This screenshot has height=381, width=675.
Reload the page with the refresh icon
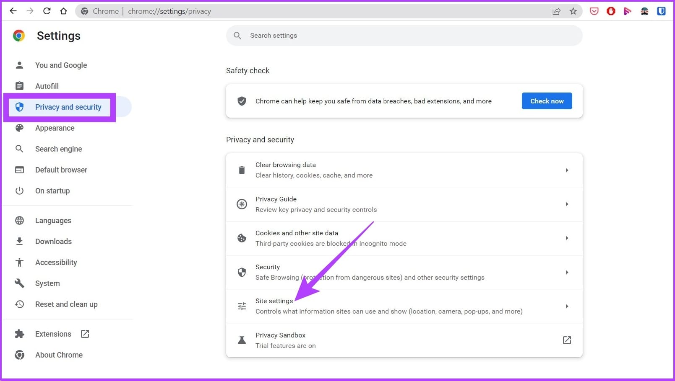click(x=47, y=11)
